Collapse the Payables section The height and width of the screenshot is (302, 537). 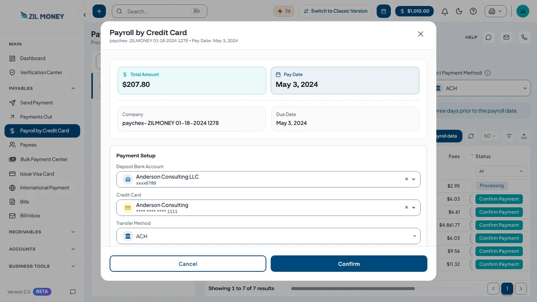tap(73, 89)
